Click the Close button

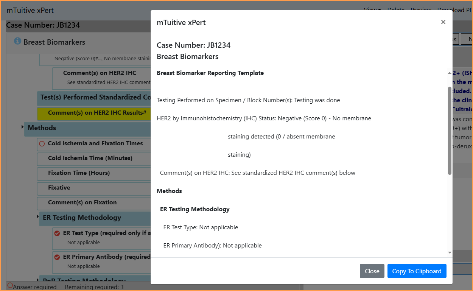point(372,271)
